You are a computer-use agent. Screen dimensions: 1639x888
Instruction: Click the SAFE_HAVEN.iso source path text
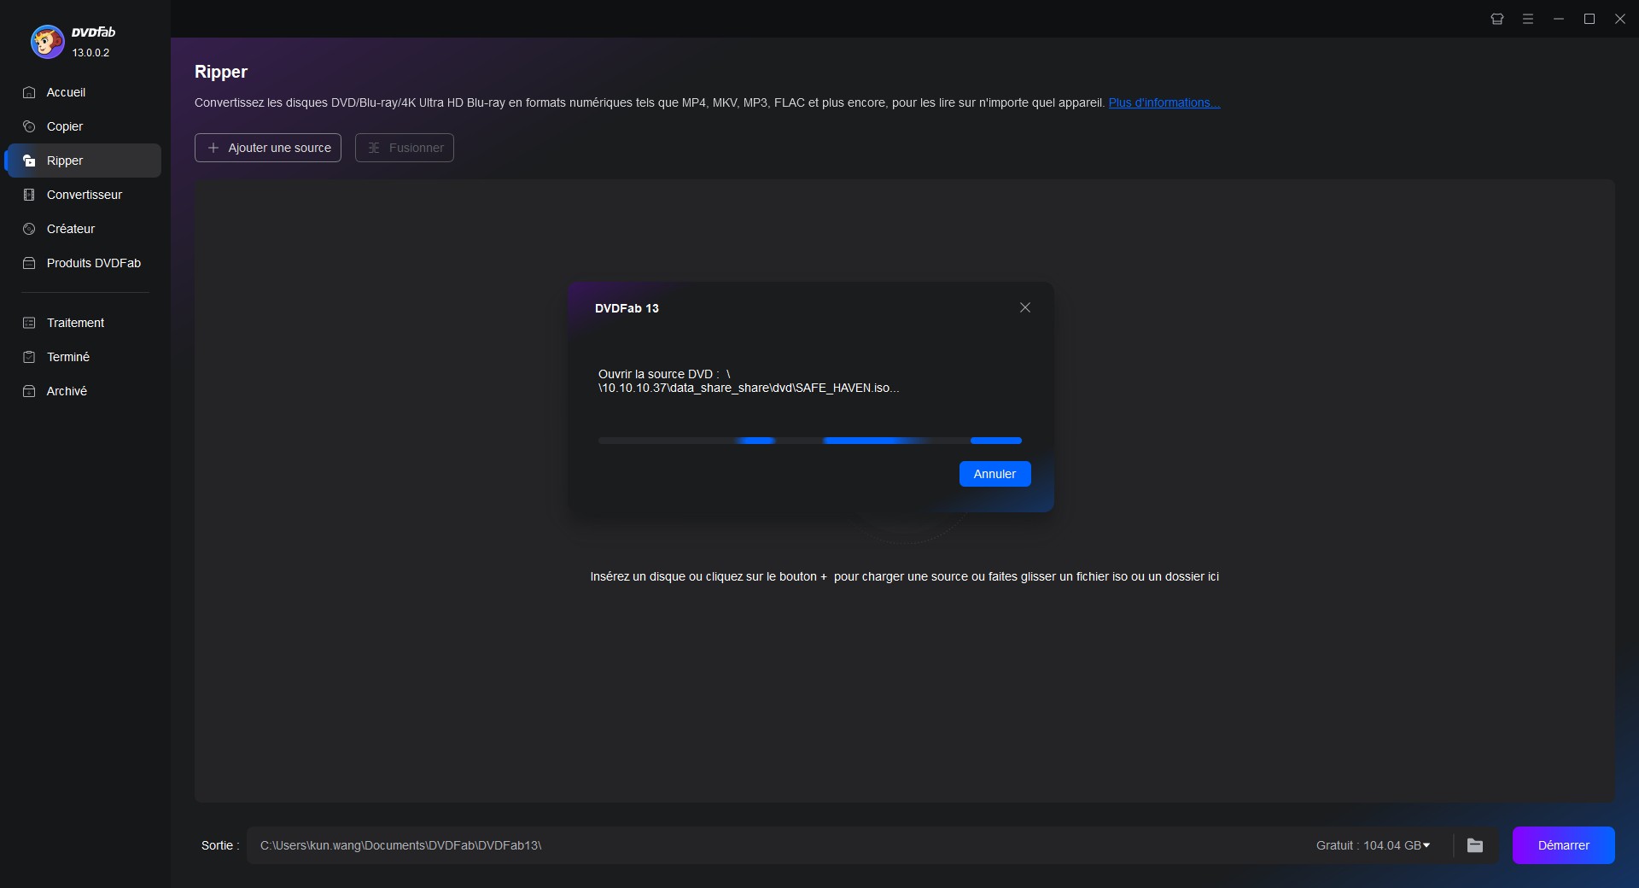coord(749,381)
